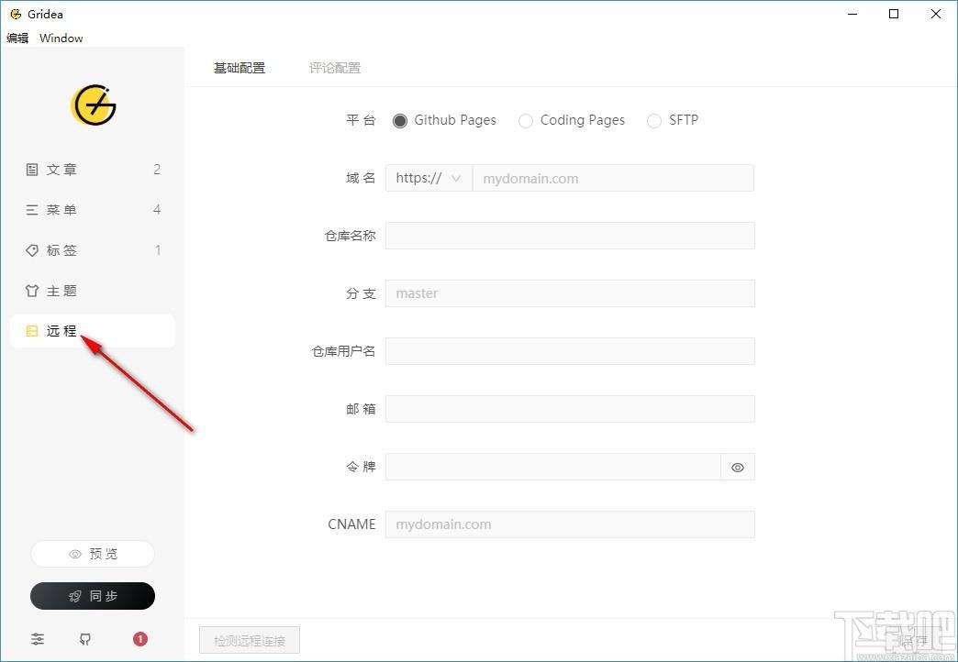Click the Gridea logo in sidebar
958x662 pixels.
click(93, 105)
